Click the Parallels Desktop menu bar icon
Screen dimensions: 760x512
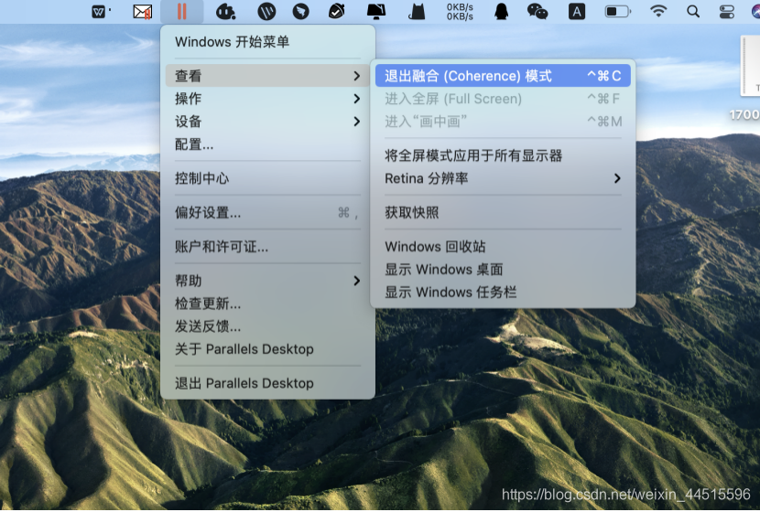[182, 11]
